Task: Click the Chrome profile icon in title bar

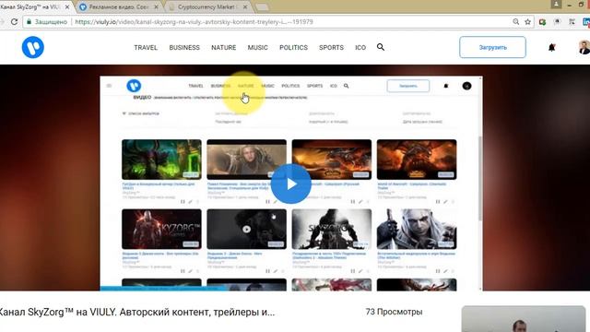Action: coord(556,4)
